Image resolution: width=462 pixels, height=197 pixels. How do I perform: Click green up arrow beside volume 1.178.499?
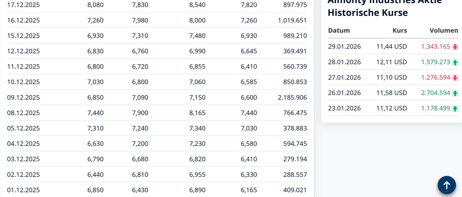point(455,109)
